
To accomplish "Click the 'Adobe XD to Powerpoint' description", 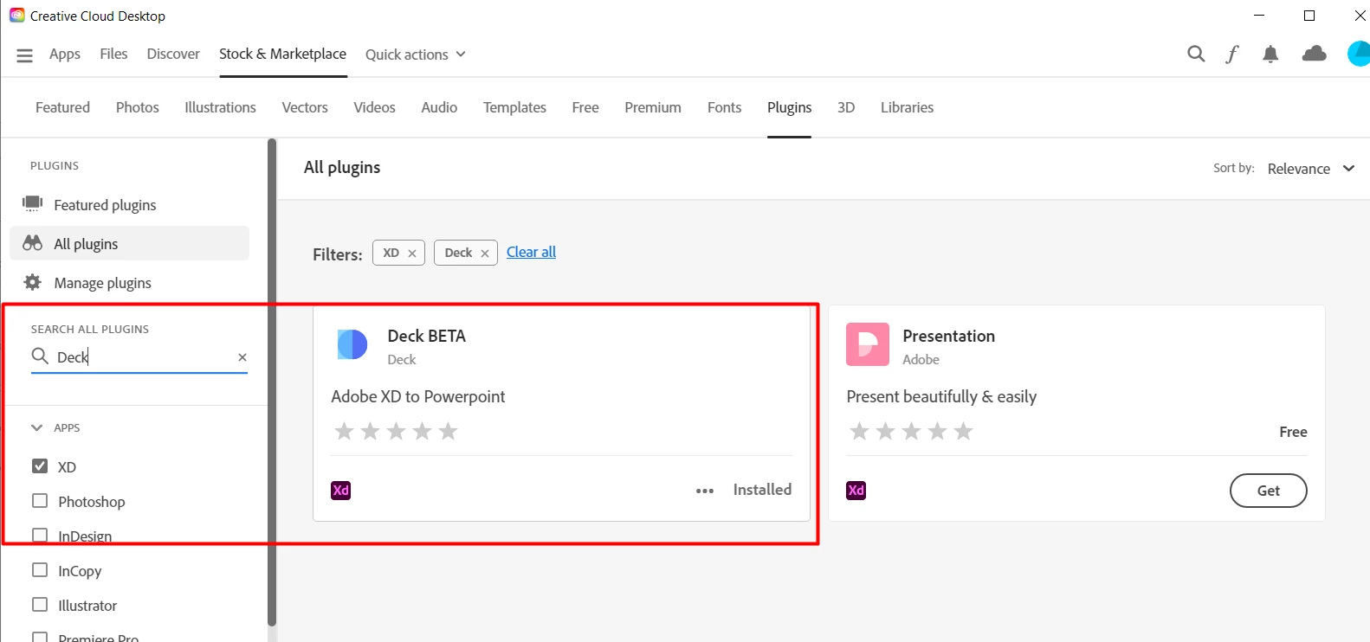I will pos(417,396).
